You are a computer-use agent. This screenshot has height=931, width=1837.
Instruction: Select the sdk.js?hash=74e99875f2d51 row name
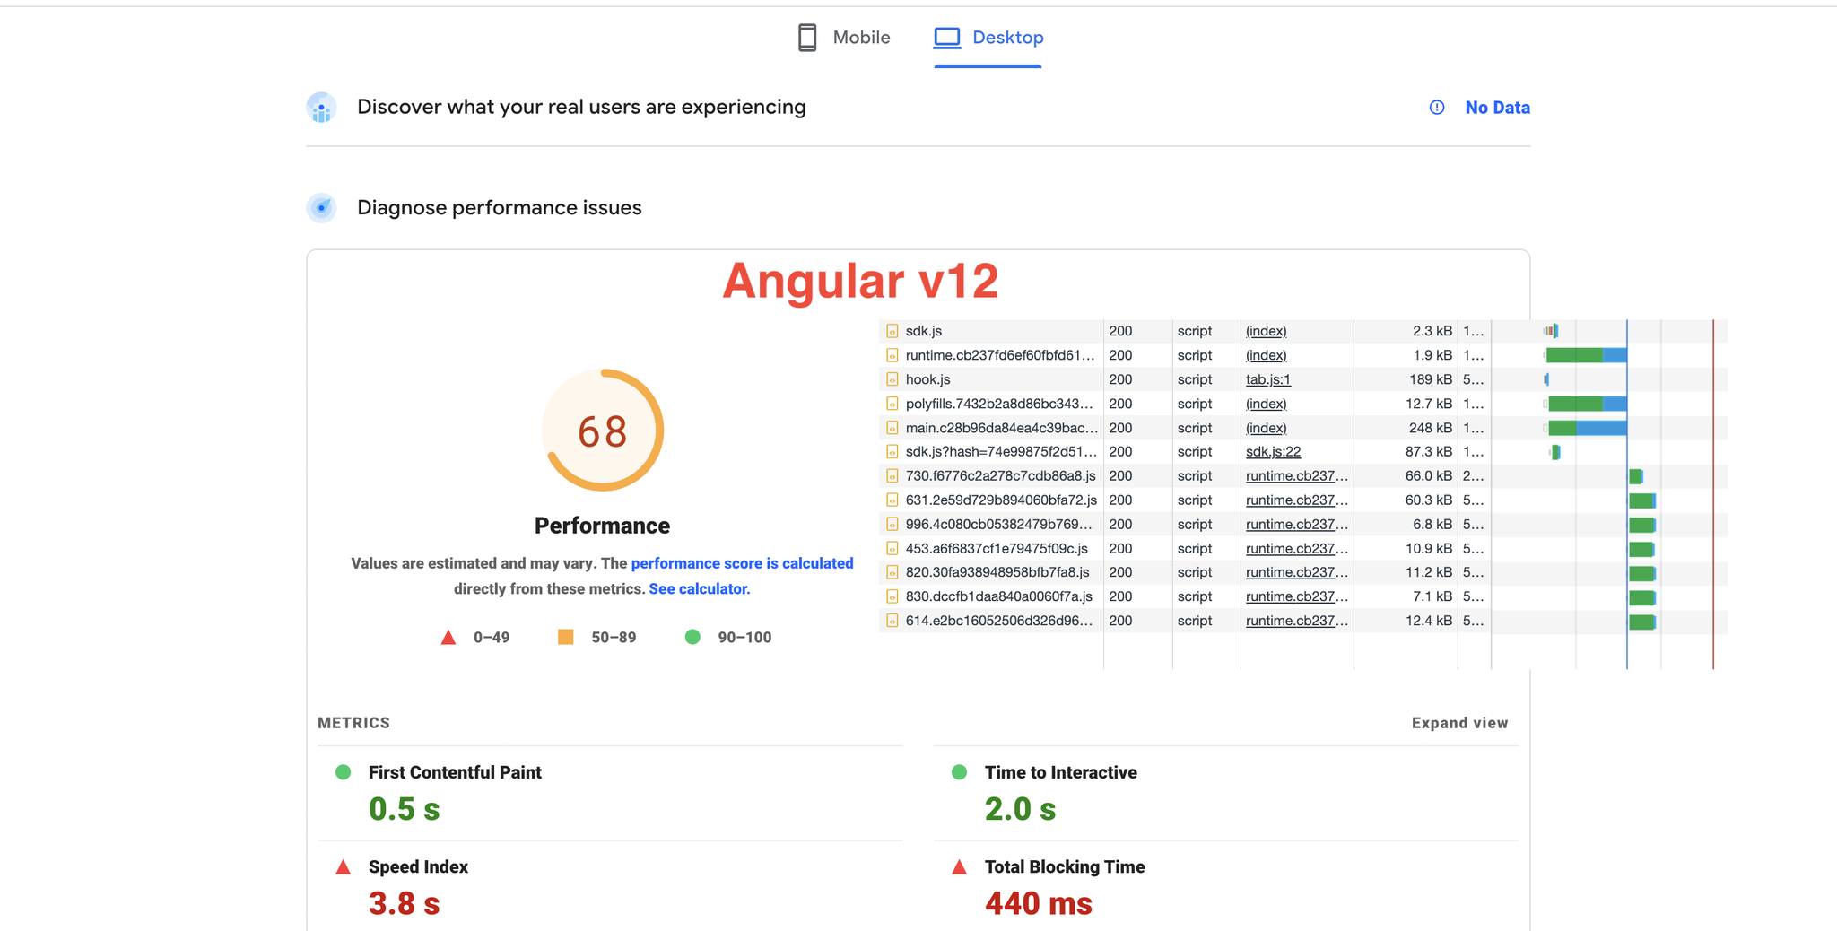[x=1001, y=452]
